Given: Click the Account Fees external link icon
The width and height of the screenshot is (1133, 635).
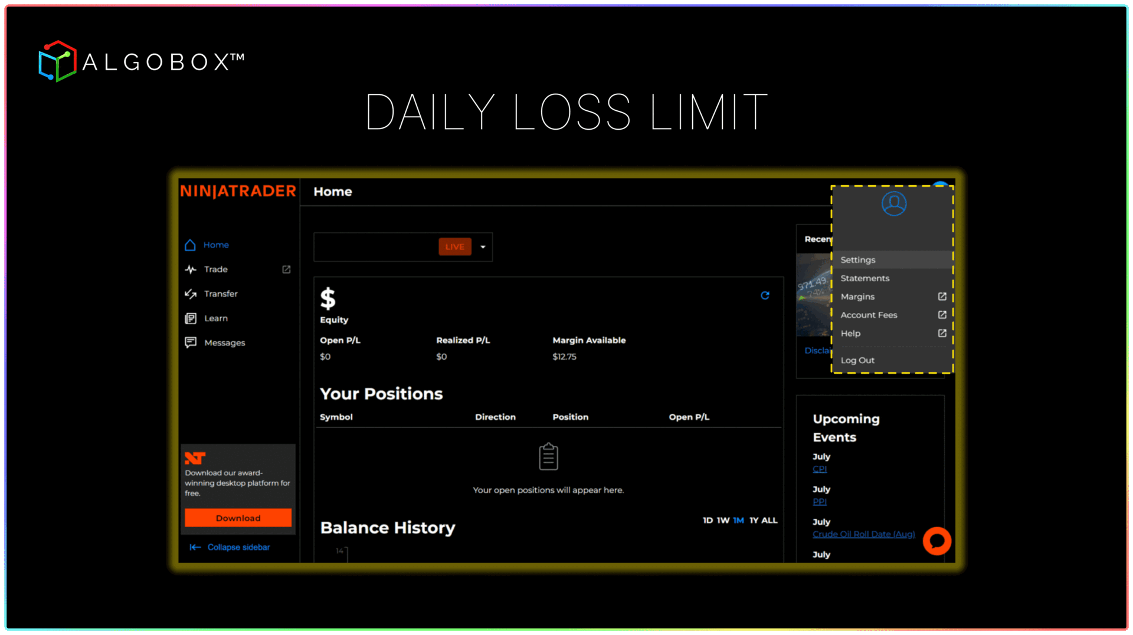Looking at the screenshot, I should [942, 315].
